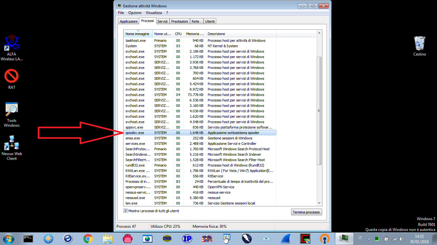This screenshot has width=437, height=245.
Task: Click the power plug tray icon
Action: (x=386, y=239)
